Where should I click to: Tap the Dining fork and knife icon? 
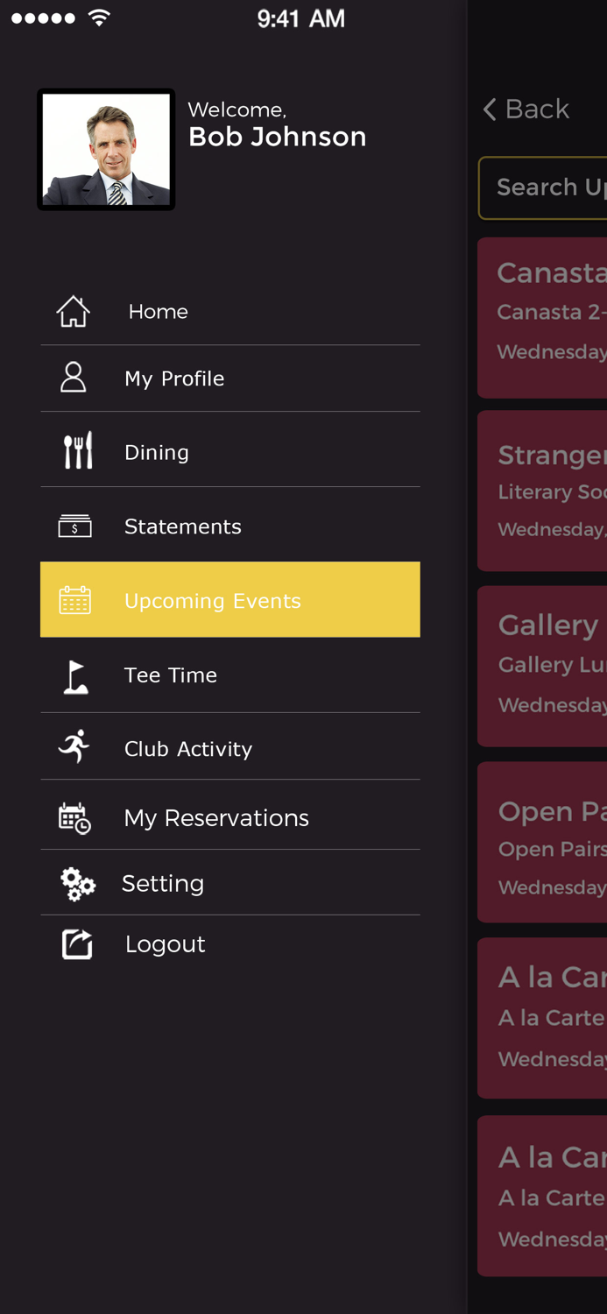[77, 451]
